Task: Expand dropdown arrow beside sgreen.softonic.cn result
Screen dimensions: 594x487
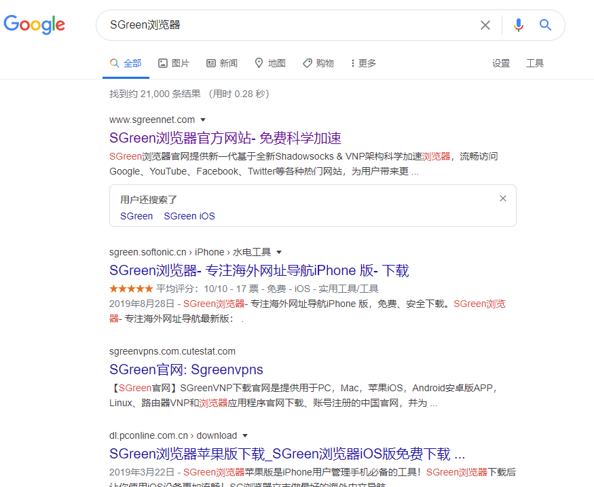Action: coord(279,252)
